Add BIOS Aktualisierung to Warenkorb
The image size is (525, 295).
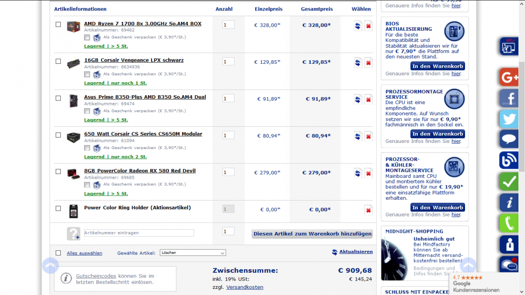click(x=437, y=66)
